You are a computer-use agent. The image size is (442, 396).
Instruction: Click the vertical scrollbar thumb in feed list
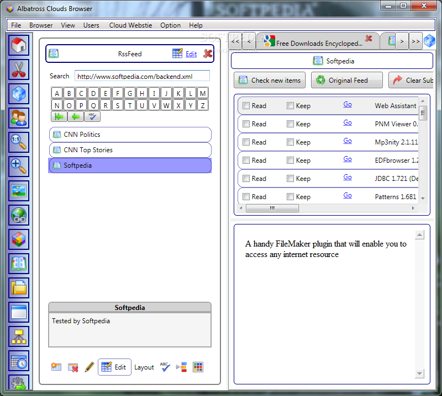click(x=423, y=113)
